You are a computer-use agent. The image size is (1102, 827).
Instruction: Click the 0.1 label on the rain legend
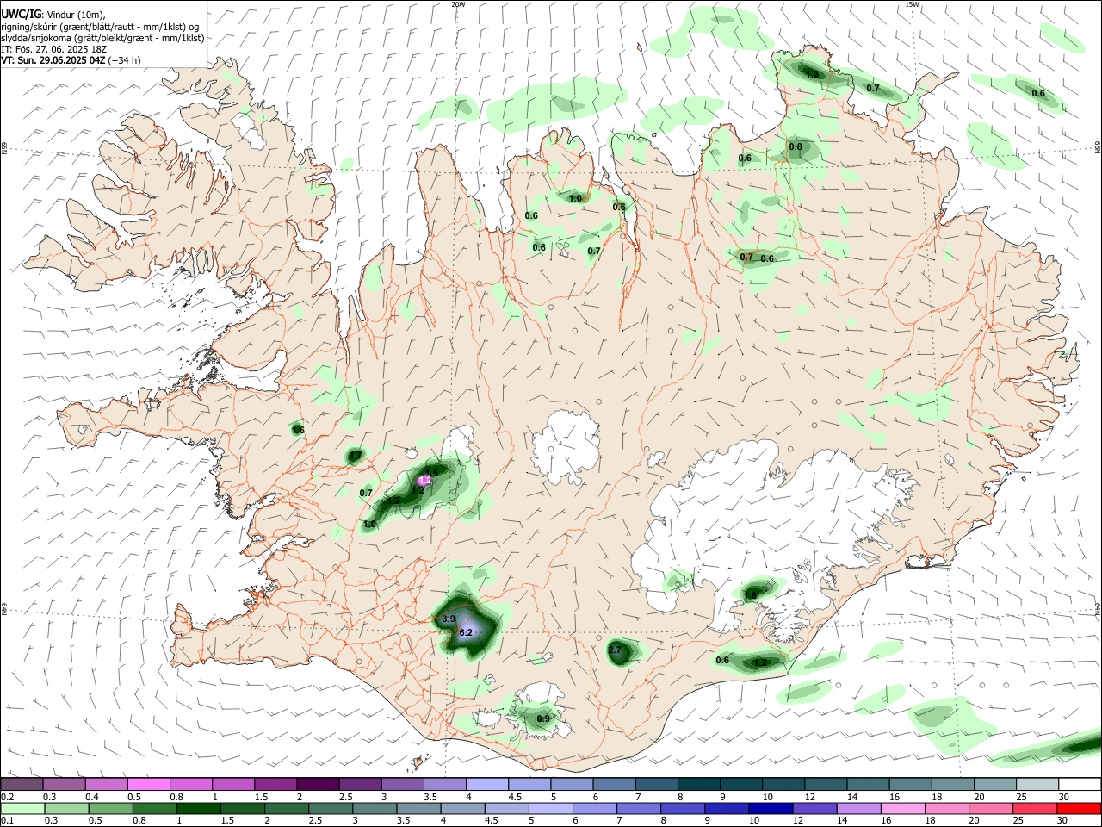[x=7, y=821]
